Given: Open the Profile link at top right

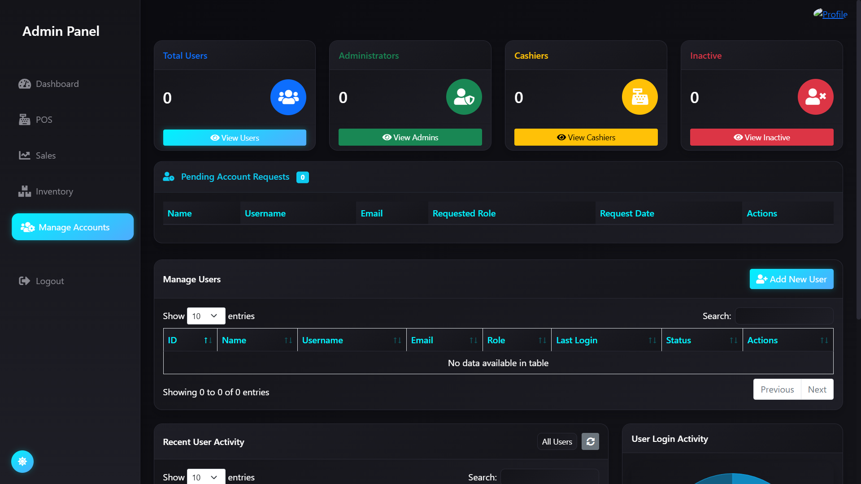Looking at the screenshot, I should tap(834, 14).
